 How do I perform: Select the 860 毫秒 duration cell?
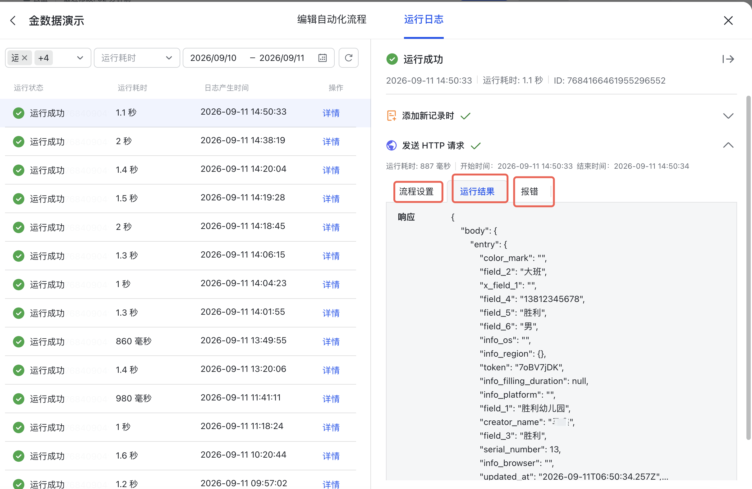click(x=134, y=341)
